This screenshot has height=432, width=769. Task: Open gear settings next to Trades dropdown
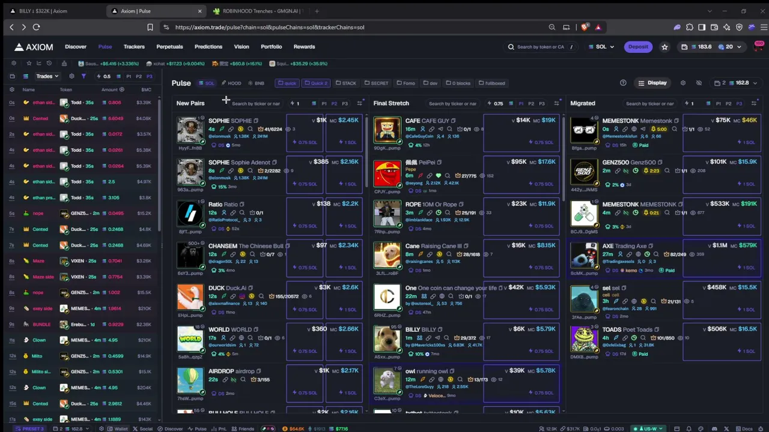point(71,76)
